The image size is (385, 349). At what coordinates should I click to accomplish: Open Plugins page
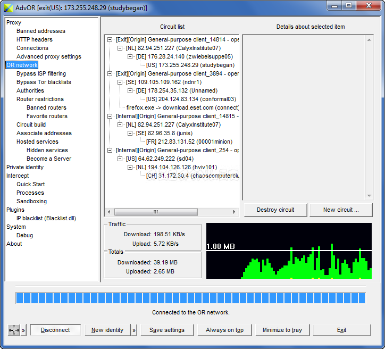point(15,210)
